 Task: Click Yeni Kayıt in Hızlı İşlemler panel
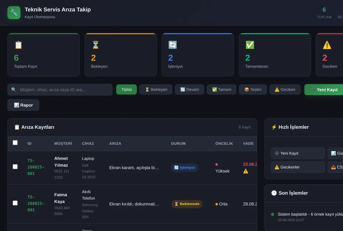tap(298, 153)
